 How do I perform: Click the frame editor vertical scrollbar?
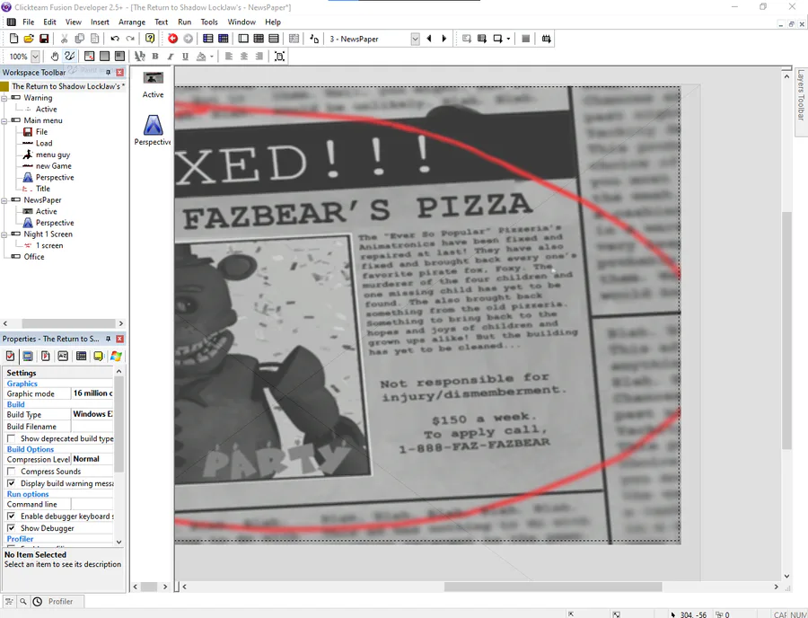(786, 330)
